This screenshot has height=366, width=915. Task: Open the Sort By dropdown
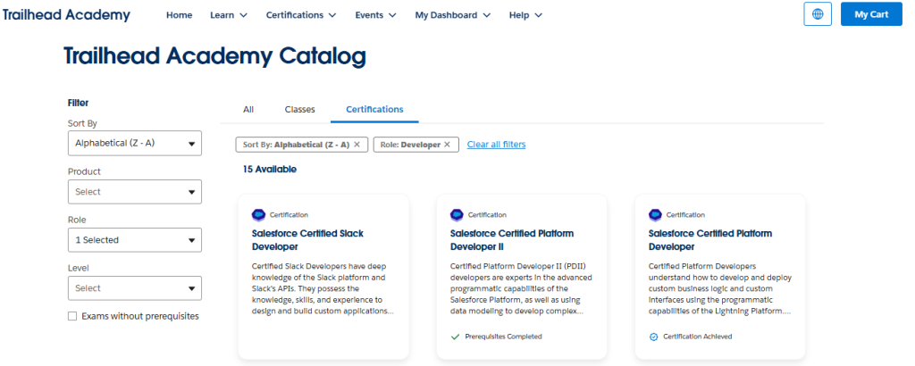135,144
